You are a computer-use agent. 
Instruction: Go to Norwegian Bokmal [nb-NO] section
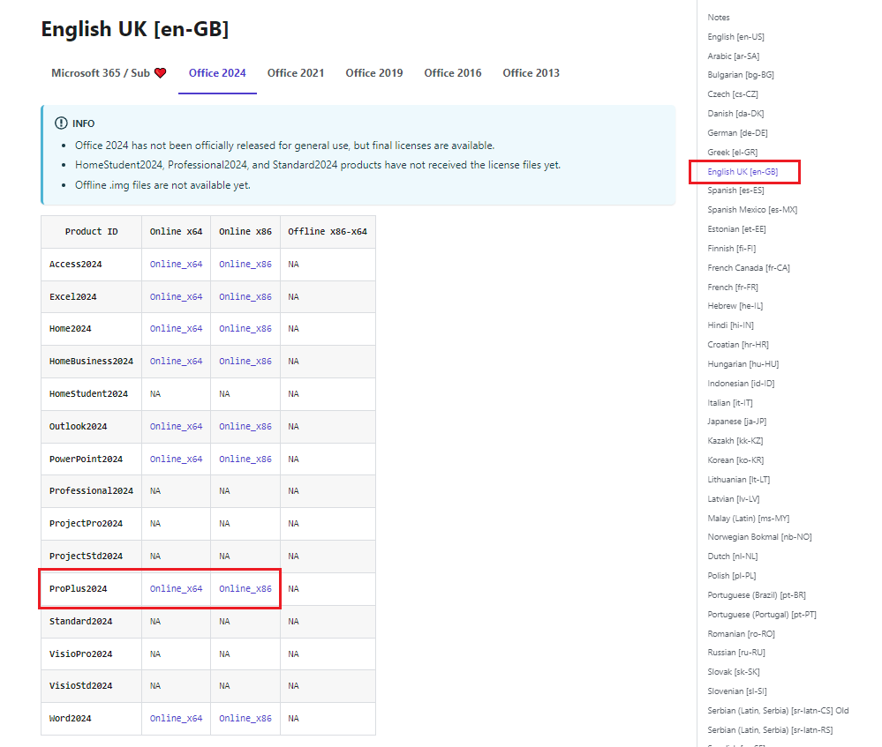[x=759, y=537]
